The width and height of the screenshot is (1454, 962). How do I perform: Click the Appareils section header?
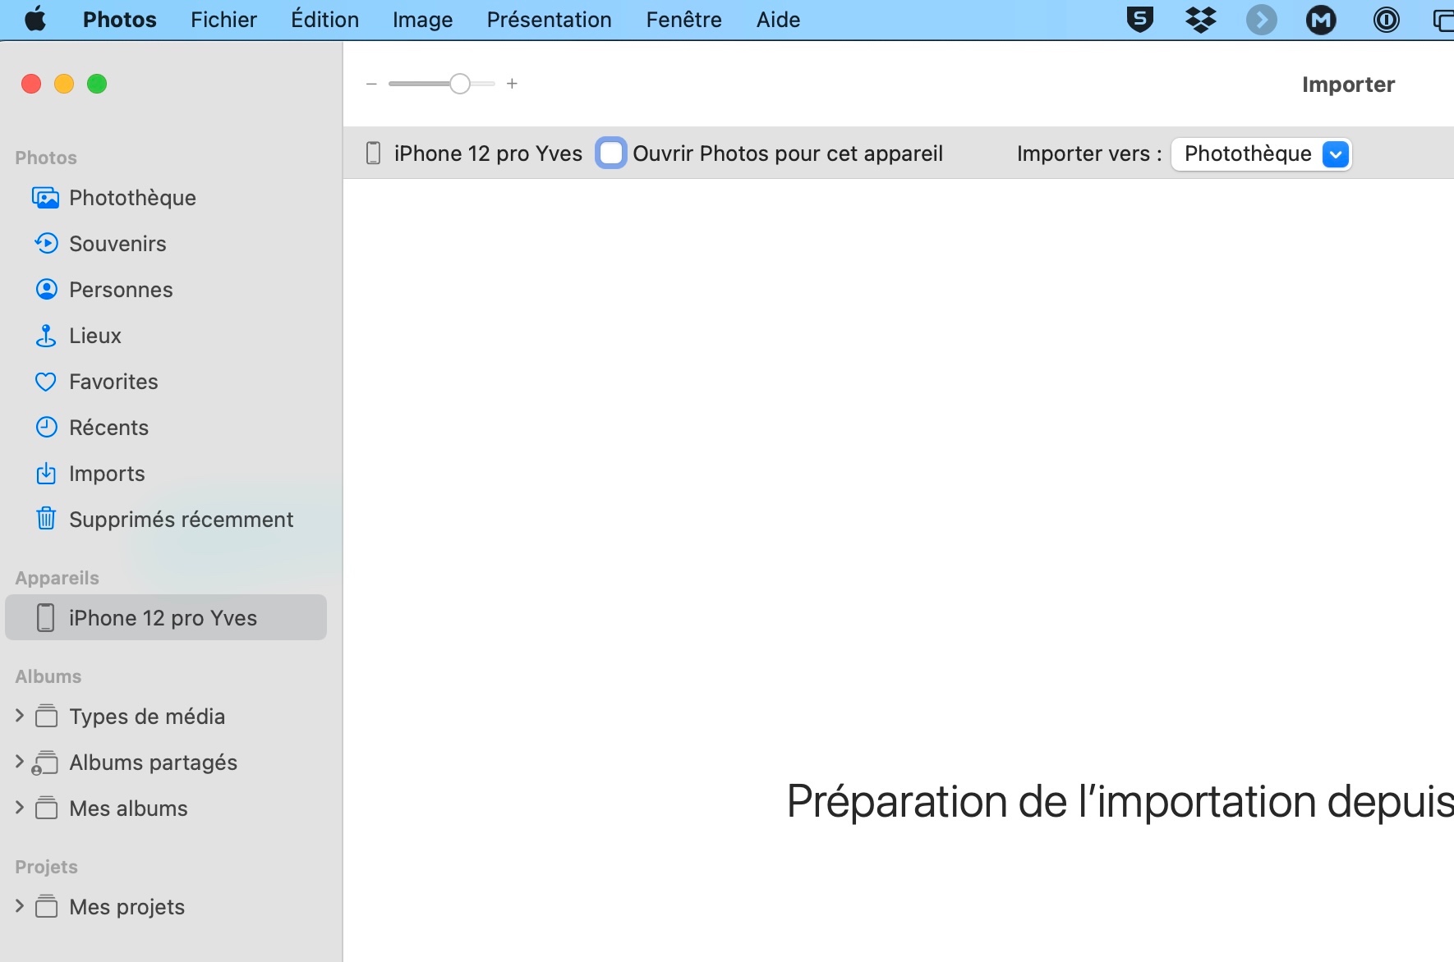pos(57,578)
